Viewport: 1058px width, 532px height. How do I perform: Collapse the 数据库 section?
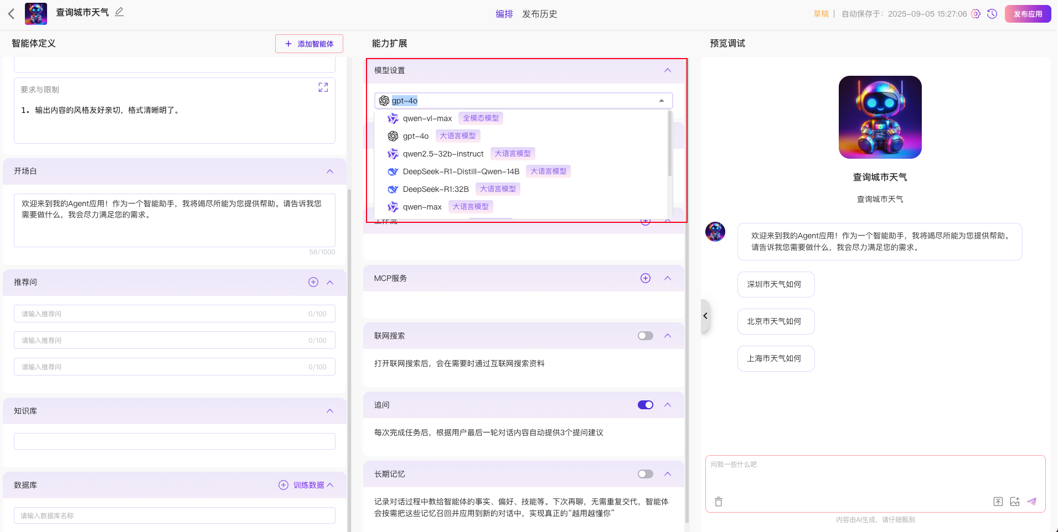pyautogui.click(x=331, y=485)
